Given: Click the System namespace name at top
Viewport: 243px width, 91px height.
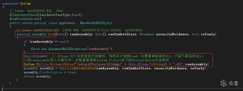Looking at the screenshot, I should pyautogui.click(x=25, y=3).
